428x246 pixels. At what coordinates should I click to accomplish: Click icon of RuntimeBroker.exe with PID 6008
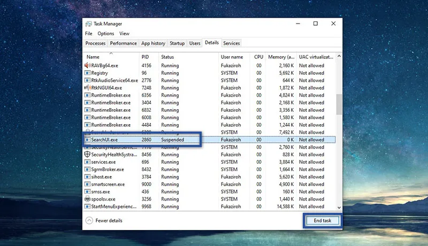tap(87, 117)
